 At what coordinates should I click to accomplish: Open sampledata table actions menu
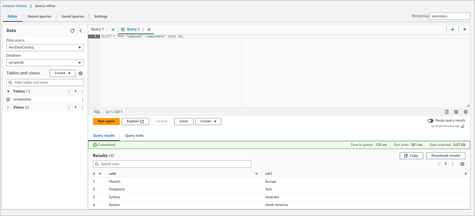pos(82,99)
